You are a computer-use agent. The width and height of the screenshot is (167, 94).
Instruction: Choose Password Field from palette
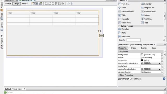(148, 11)
